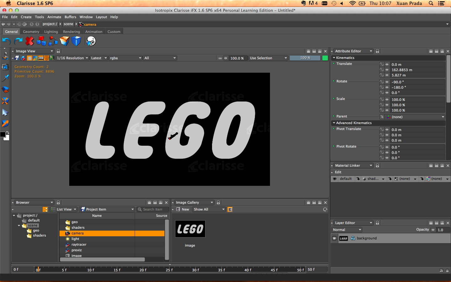Screen dimensions: 451x282
Task: Open the Parent (none) dropdown
Action: [x=416, y=117]
